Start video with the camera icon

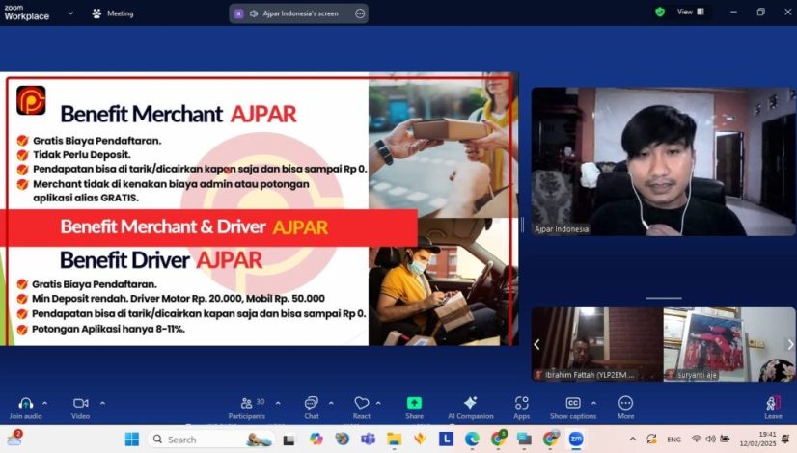(x=80, y=403)
